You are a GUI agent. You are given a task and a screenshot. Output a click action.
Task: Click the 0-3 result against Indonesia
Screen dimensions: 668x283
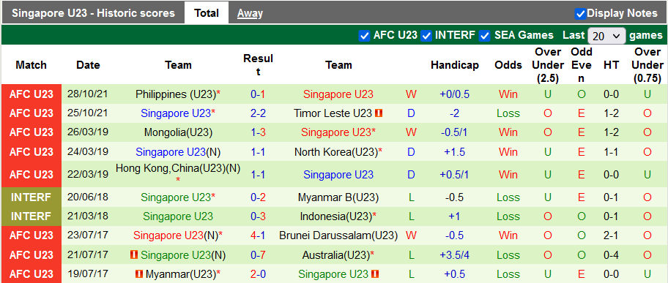(258, 216)
